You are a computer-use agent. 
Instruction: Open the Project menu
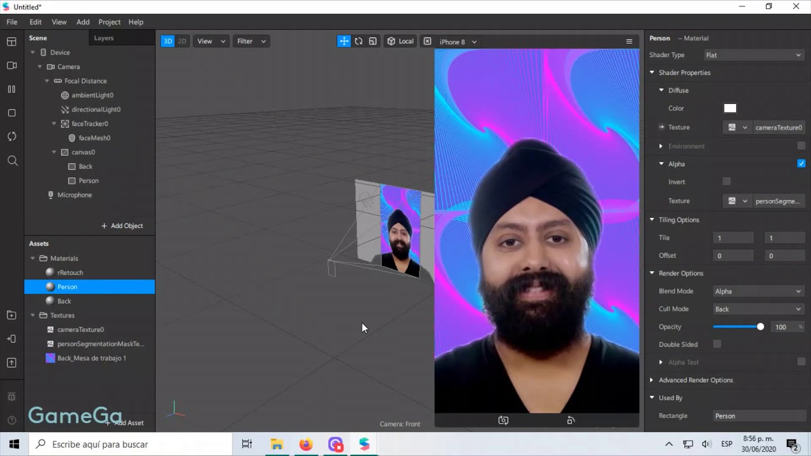[x=109, y=22]
